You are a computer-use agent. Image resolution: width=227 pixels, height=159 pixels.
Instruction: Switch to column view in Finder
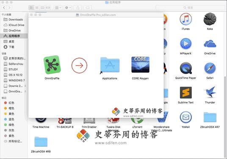point(42,8)
